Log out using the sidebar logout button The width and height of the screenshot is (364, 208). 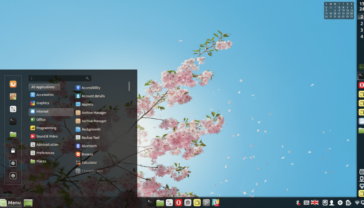tap(13, 163)
